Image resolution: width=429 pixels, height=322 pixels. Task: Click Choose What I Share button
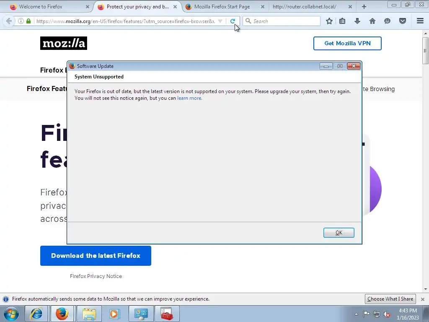390,299
